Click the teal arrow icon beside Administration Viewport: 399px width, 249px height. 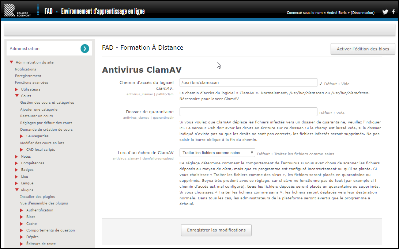[x=85, y=49]
